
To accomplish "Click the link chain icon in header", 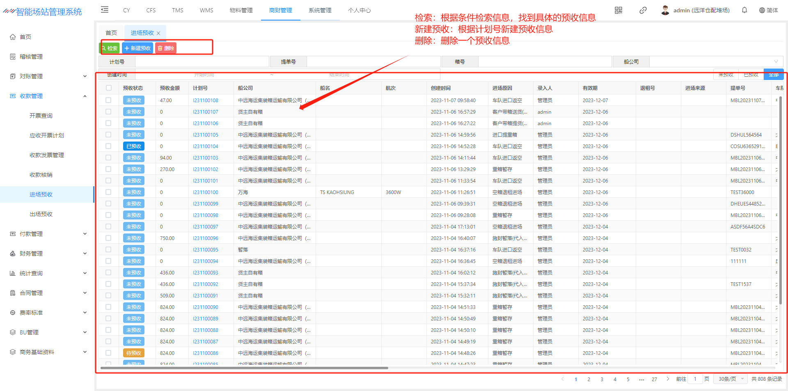I will pos(643,10).
